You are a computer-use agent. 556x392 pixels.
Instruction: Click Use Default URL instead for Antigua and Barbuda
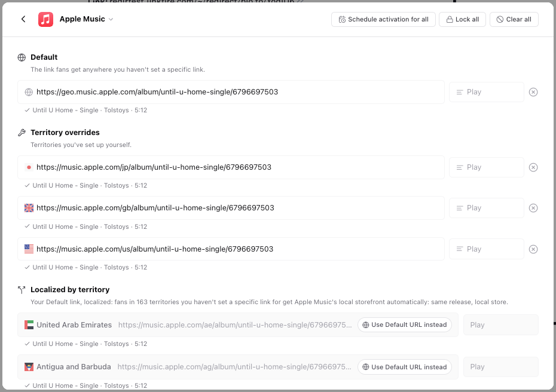[x=405, y=367]
